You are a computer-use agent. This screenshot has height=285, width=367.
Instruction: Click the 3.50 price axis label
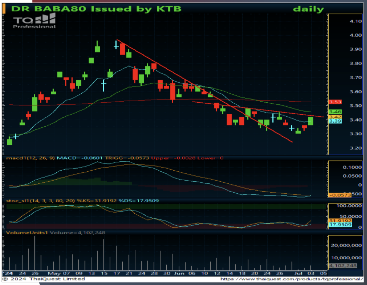[x=356, y=106]
